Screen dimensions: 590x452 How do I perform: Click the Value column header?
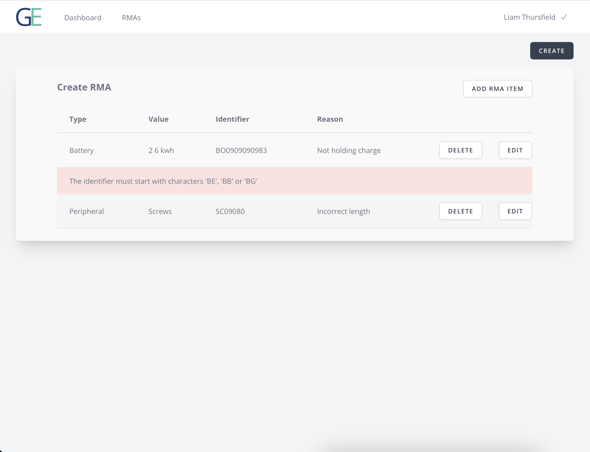[x=158, y=119]
